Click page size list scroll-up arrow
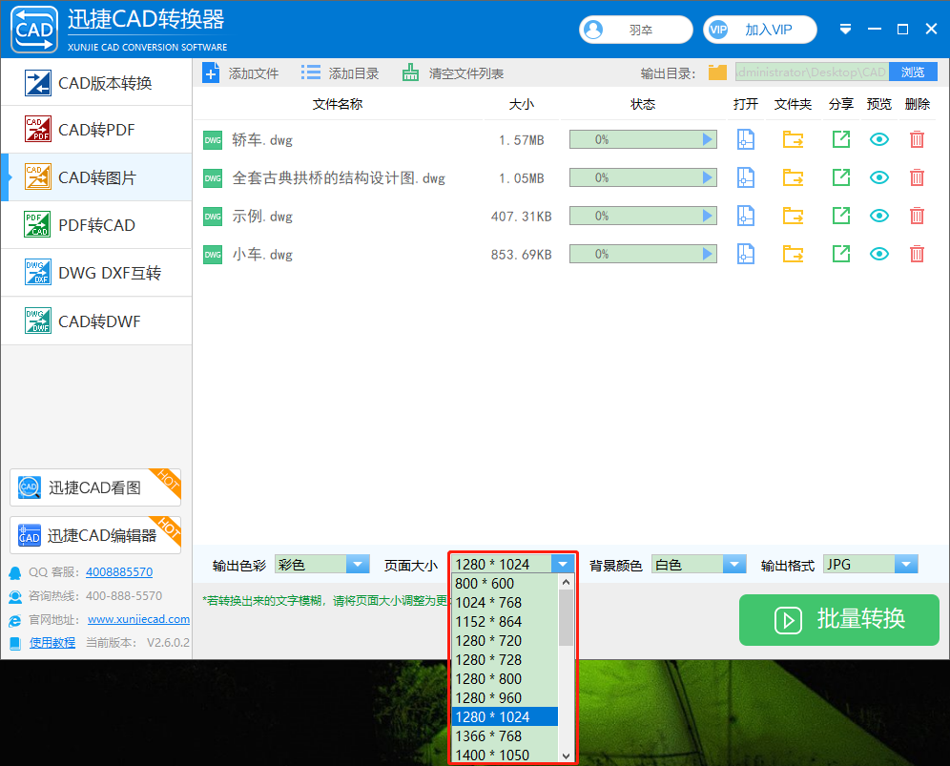Screen dimensions: 950x766 [566, 582]
